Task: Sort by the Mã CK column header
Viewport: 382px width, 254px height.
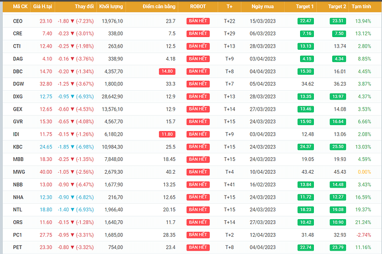Action: tap(20, 7)
